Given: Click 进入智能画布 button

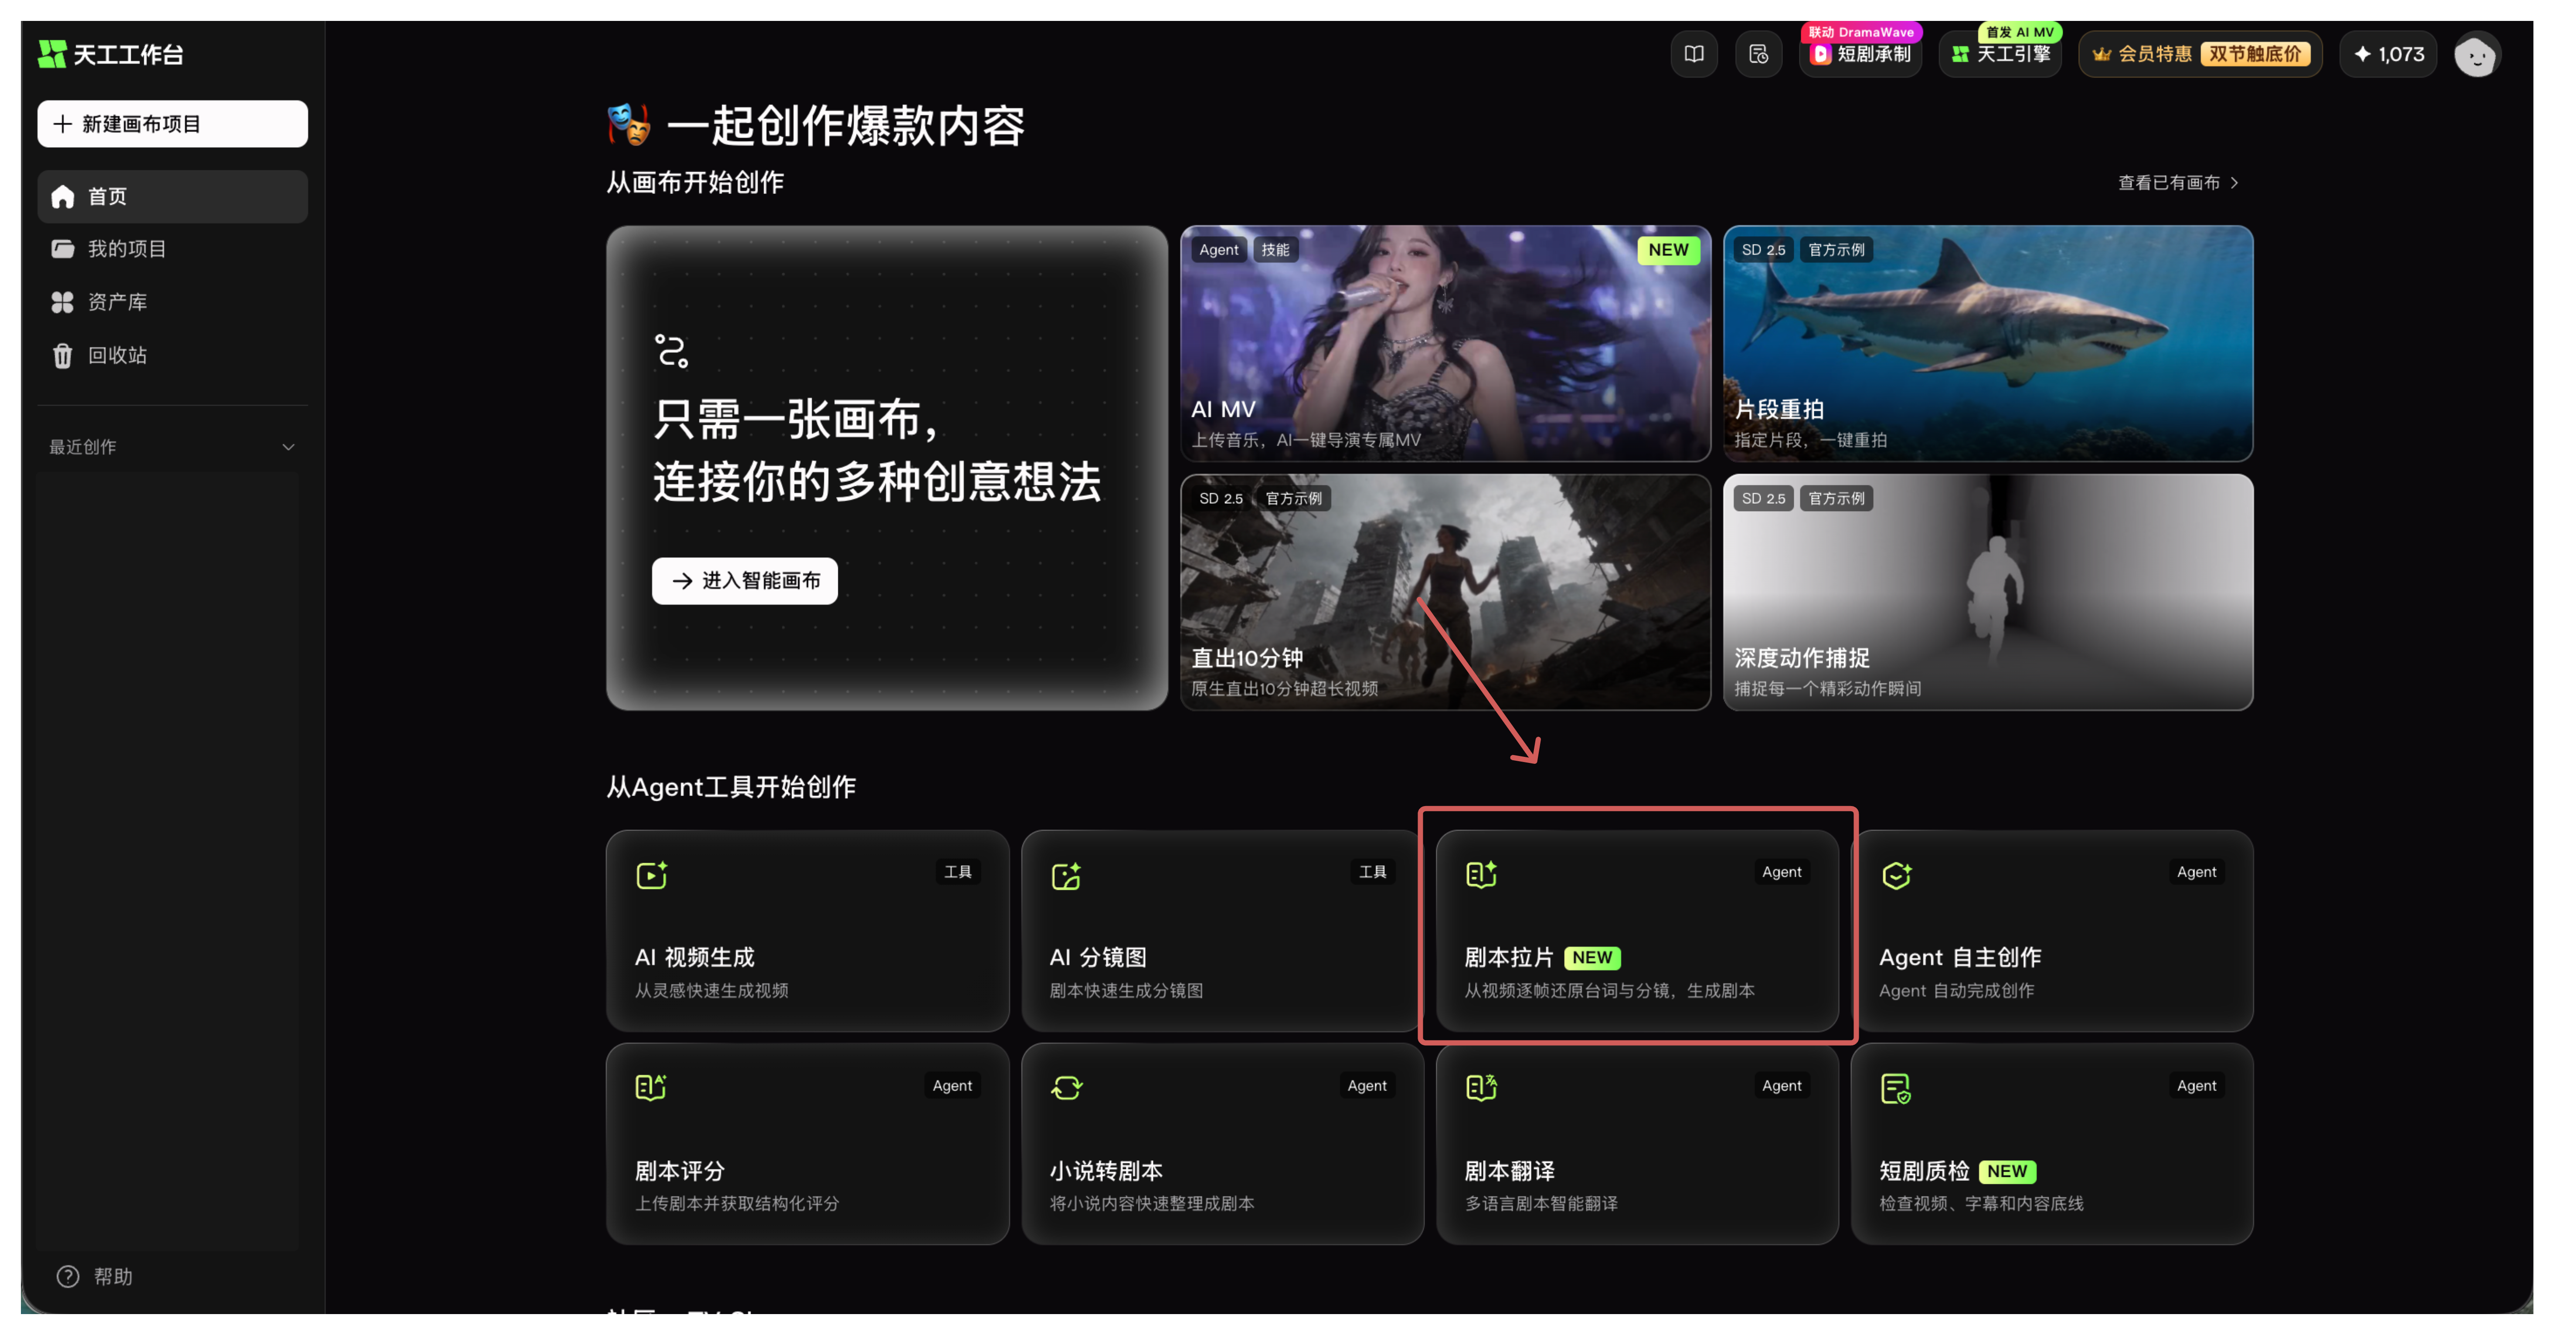Looking at the screenshot, I should tap(745, 581).
